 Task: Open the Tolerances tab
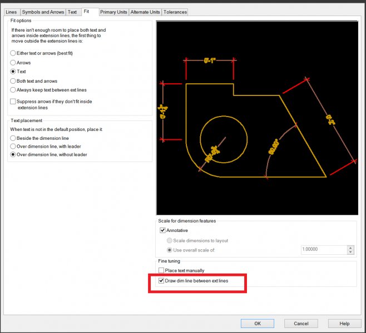175,12
